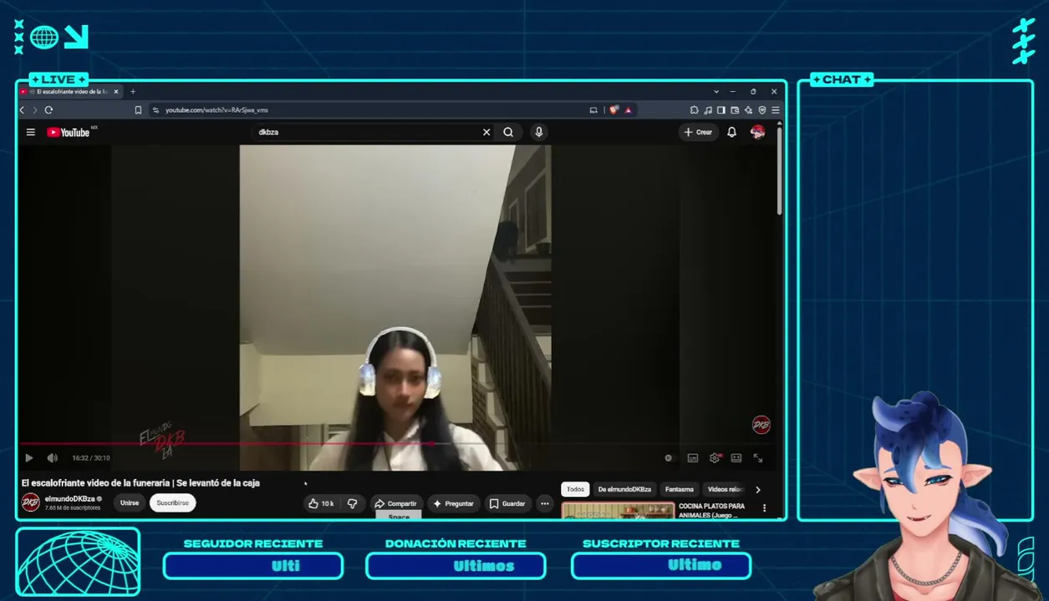Mute the video player volume
Viewport: 1049px width, 601px height.
(53, 457)
